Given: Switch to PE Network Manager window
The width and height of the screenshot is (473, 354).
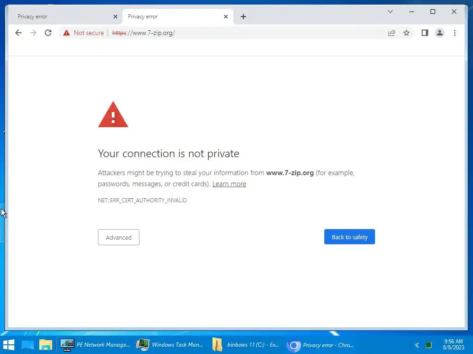Looking at the screenshot, I should pos(95,345).
